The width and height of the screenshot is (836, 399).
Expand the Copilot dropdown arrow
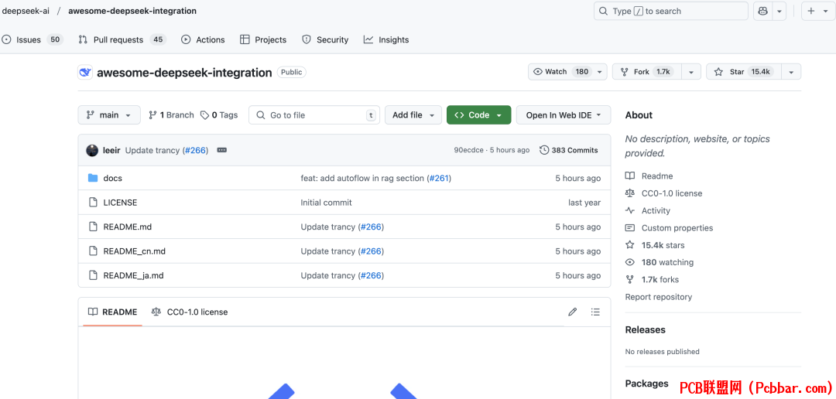click(x=779, y=11)
